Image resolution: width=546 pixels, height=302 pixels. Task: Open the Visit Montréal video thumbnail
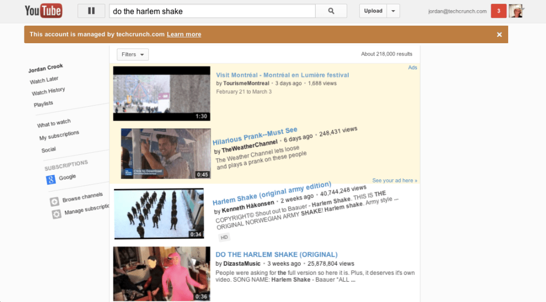162,93
